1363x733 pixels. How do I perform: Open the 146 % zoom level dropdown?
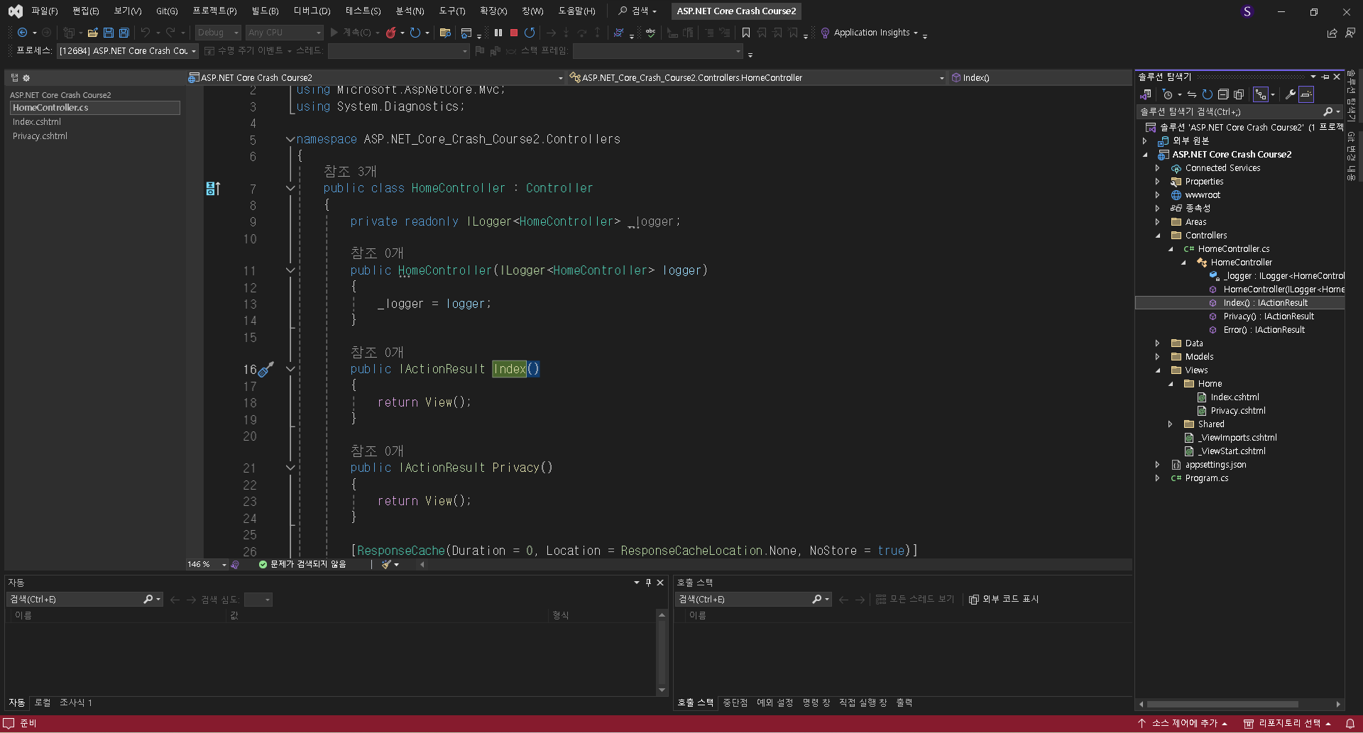[x=224, y=565]
